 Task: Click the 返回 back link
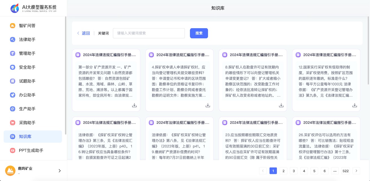84,33
